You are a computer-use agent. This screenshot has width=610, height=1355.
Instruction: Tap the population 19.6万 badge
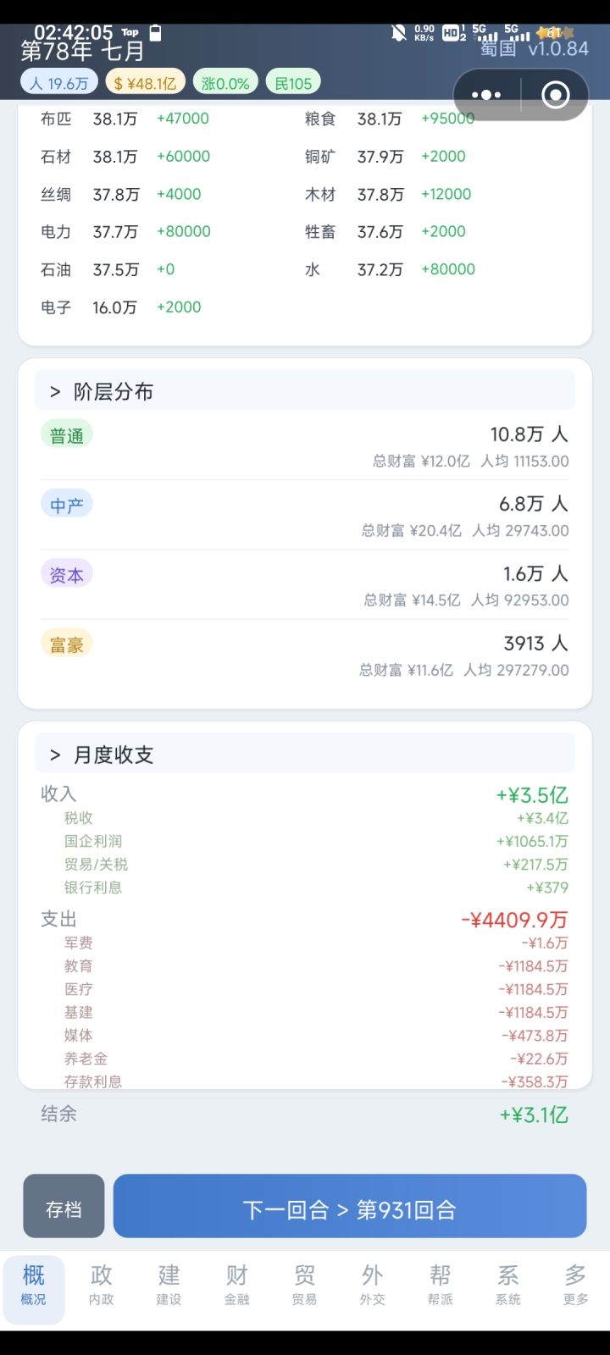click(x=59, y=83)
